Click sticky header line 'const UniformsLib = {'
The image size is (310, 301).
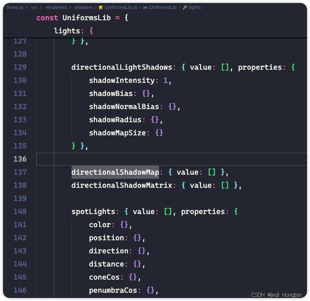pos(82,18)
